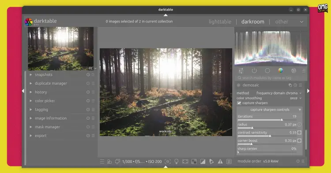
Task: Reset the demosaic module parameters
Action: point(295,85)
